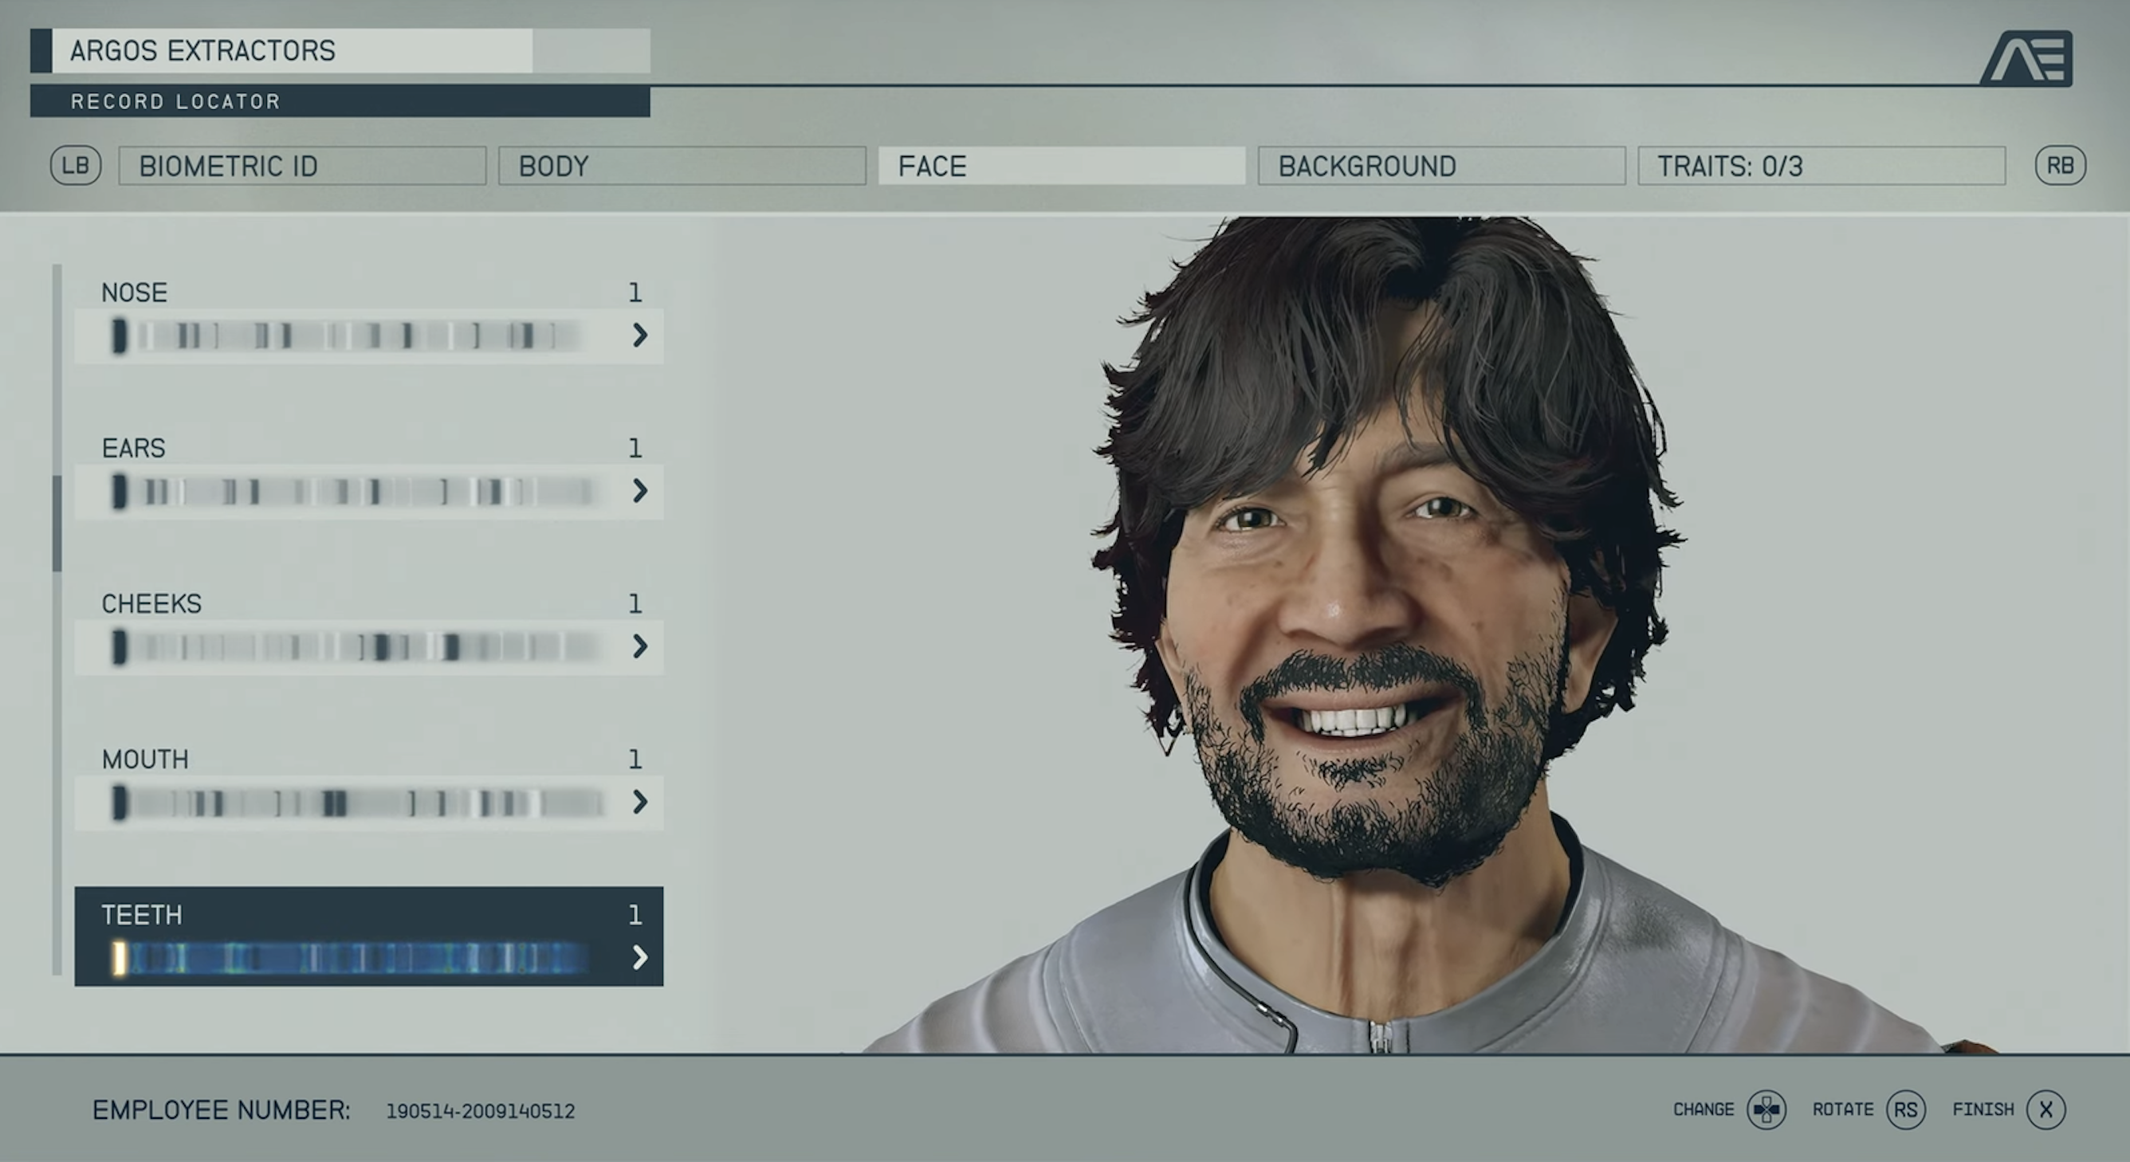2130x1162 pixels.
Task: Click the vertical scrollbar on left list
Action: click(x=57, y=524)
